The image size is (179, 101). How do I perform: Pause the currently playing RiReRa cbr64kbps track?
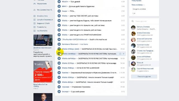click(59, 54)
